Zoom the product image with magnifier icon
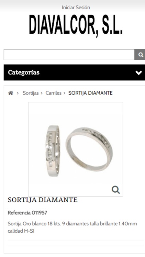The width and height of the screenshot is (145, 257). (x=116, y=190)
